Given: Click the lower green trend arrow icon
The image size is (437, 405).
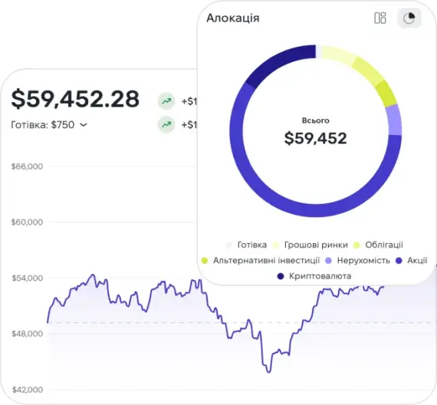Looking at the screenshot, I should [x=166, y=124].
